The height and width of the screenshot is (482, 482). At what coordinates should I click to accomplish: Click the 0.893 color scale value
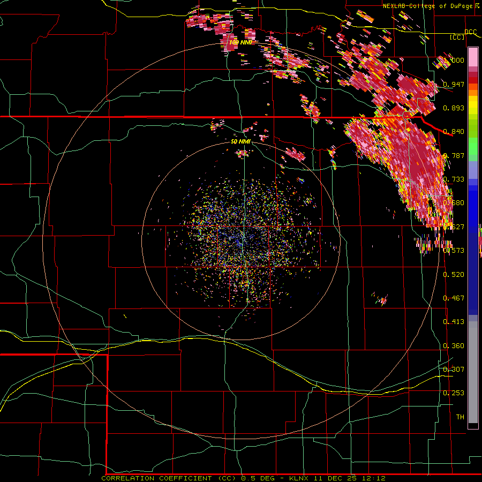click(x=454, y=108)
